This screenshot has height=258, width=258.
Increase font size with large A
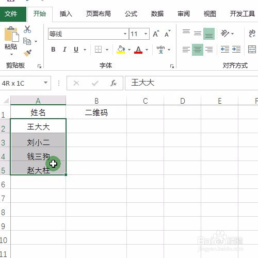(156, 34)
